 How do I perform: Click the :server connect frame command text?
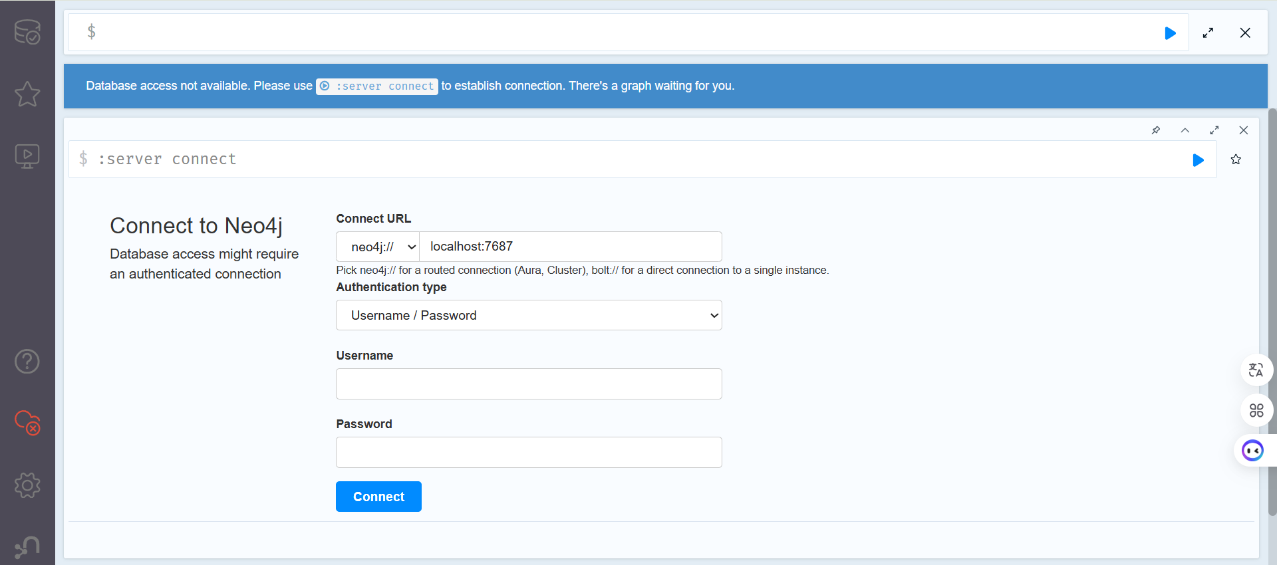click(167, 160)
